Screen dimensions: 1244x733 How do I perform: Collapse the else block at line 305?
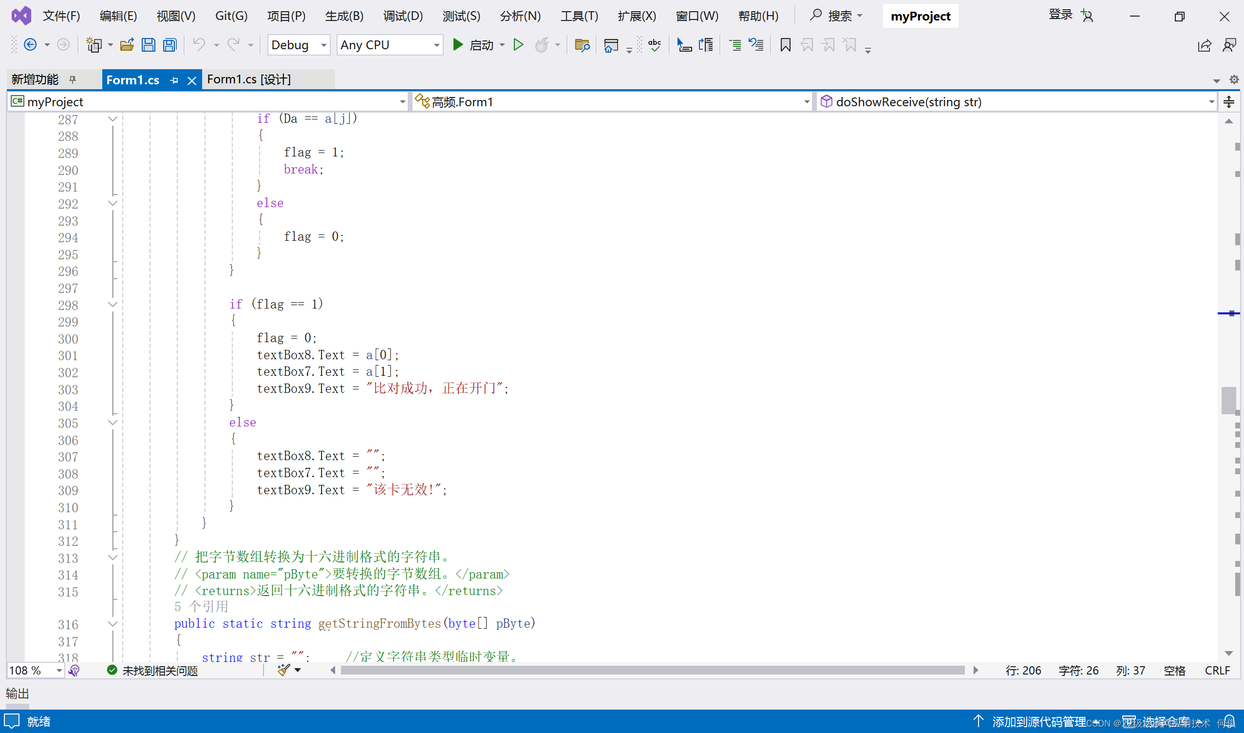(x=113, y=423)
